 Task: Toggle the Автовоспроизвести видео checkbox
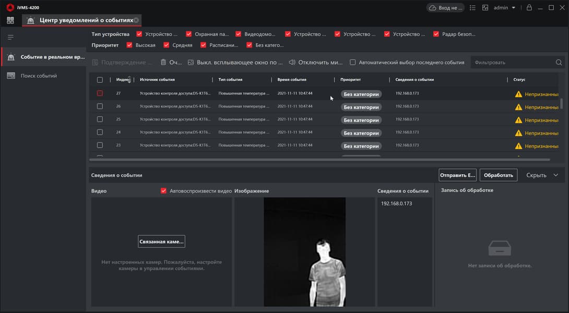(x=164, y=191)
